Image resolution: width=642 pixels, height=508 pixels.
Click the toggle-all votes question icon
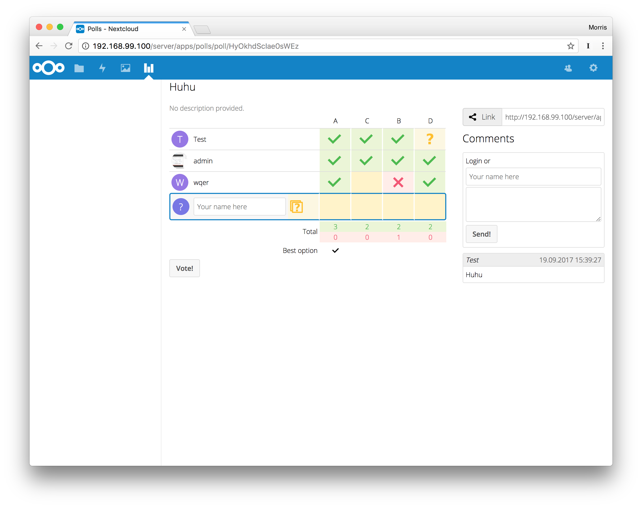pyautogui.click(x=296, y=207)
